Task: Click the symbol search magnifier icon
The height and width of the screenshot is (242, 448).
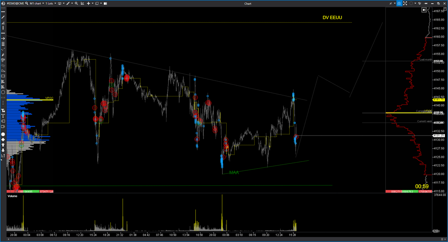Action: 27,3
